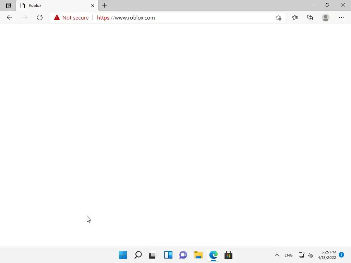This screenshot has width=351, height=263.
Task: Go forward to next page
Action: (25, 17)
